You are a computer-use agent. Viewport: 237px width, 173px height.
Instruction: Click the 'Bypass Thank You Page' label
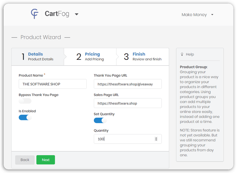point(38,95)
